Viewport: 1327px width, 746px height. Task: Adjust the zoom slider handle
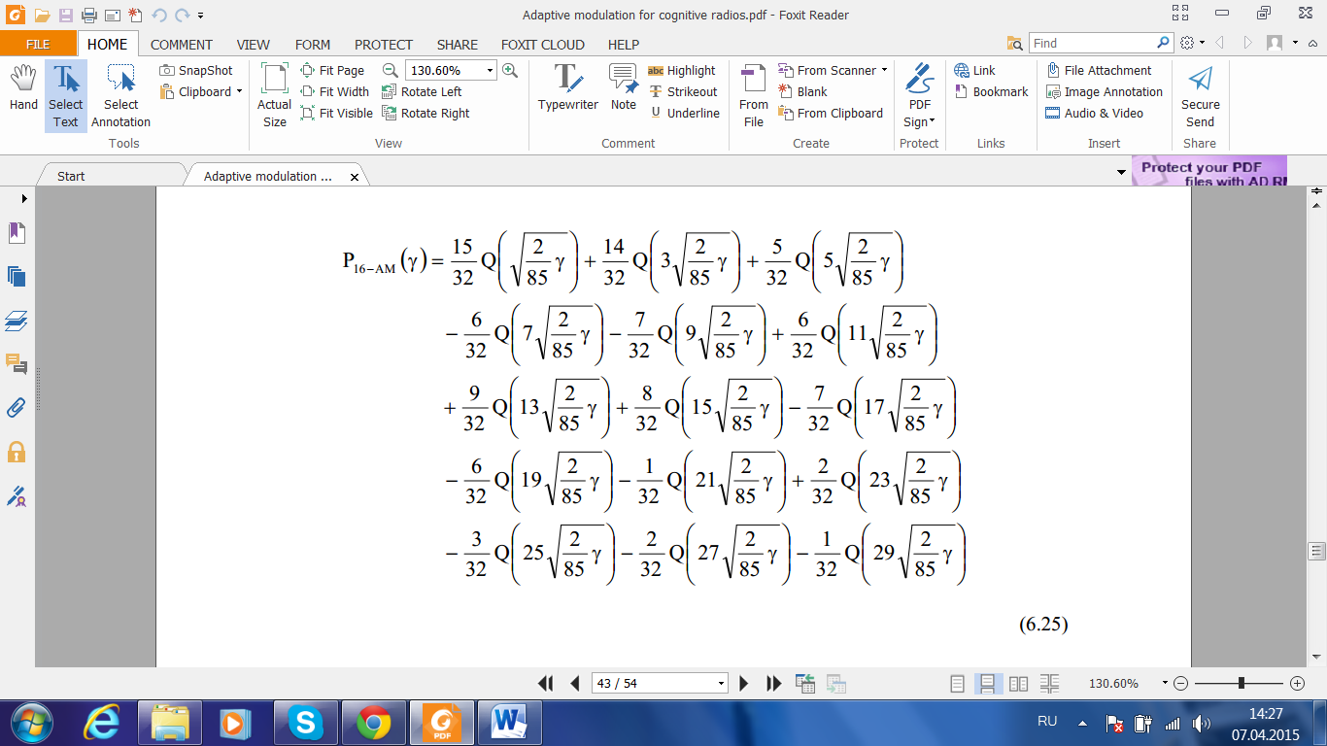(x=1241, y=684)
